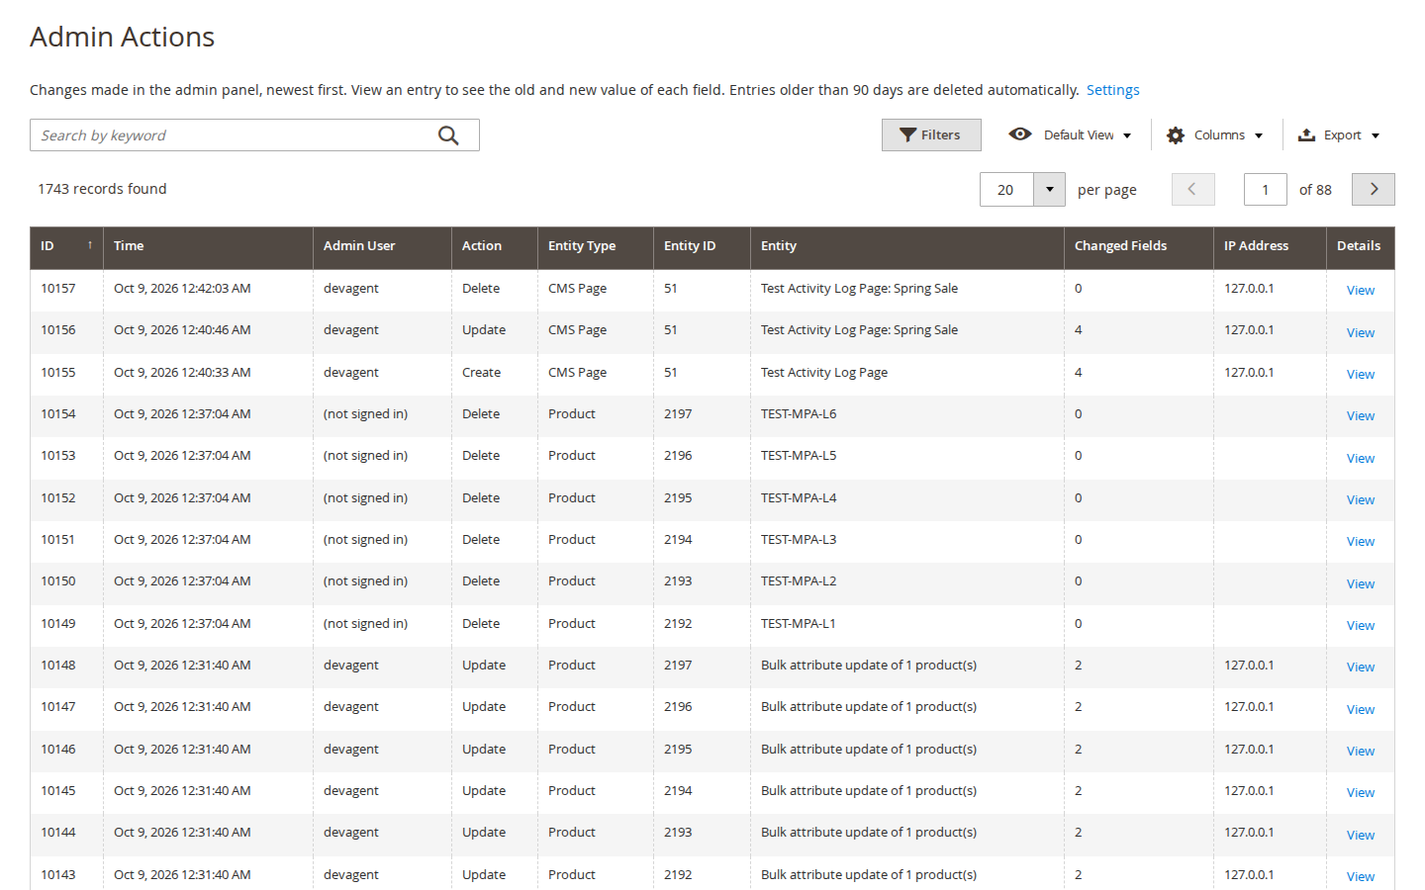
Task: Open the Filters panel
Action: (931, 135)
